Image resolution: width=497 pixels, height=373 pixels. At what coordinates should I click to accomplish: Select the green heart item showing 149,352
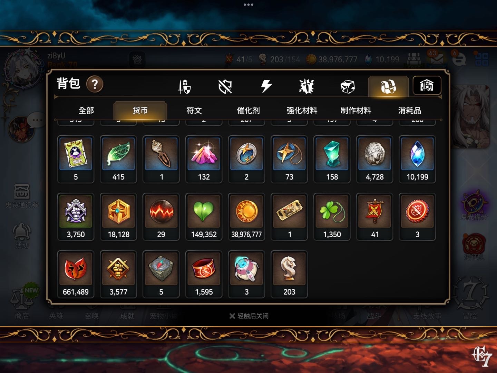coord(204,217)
